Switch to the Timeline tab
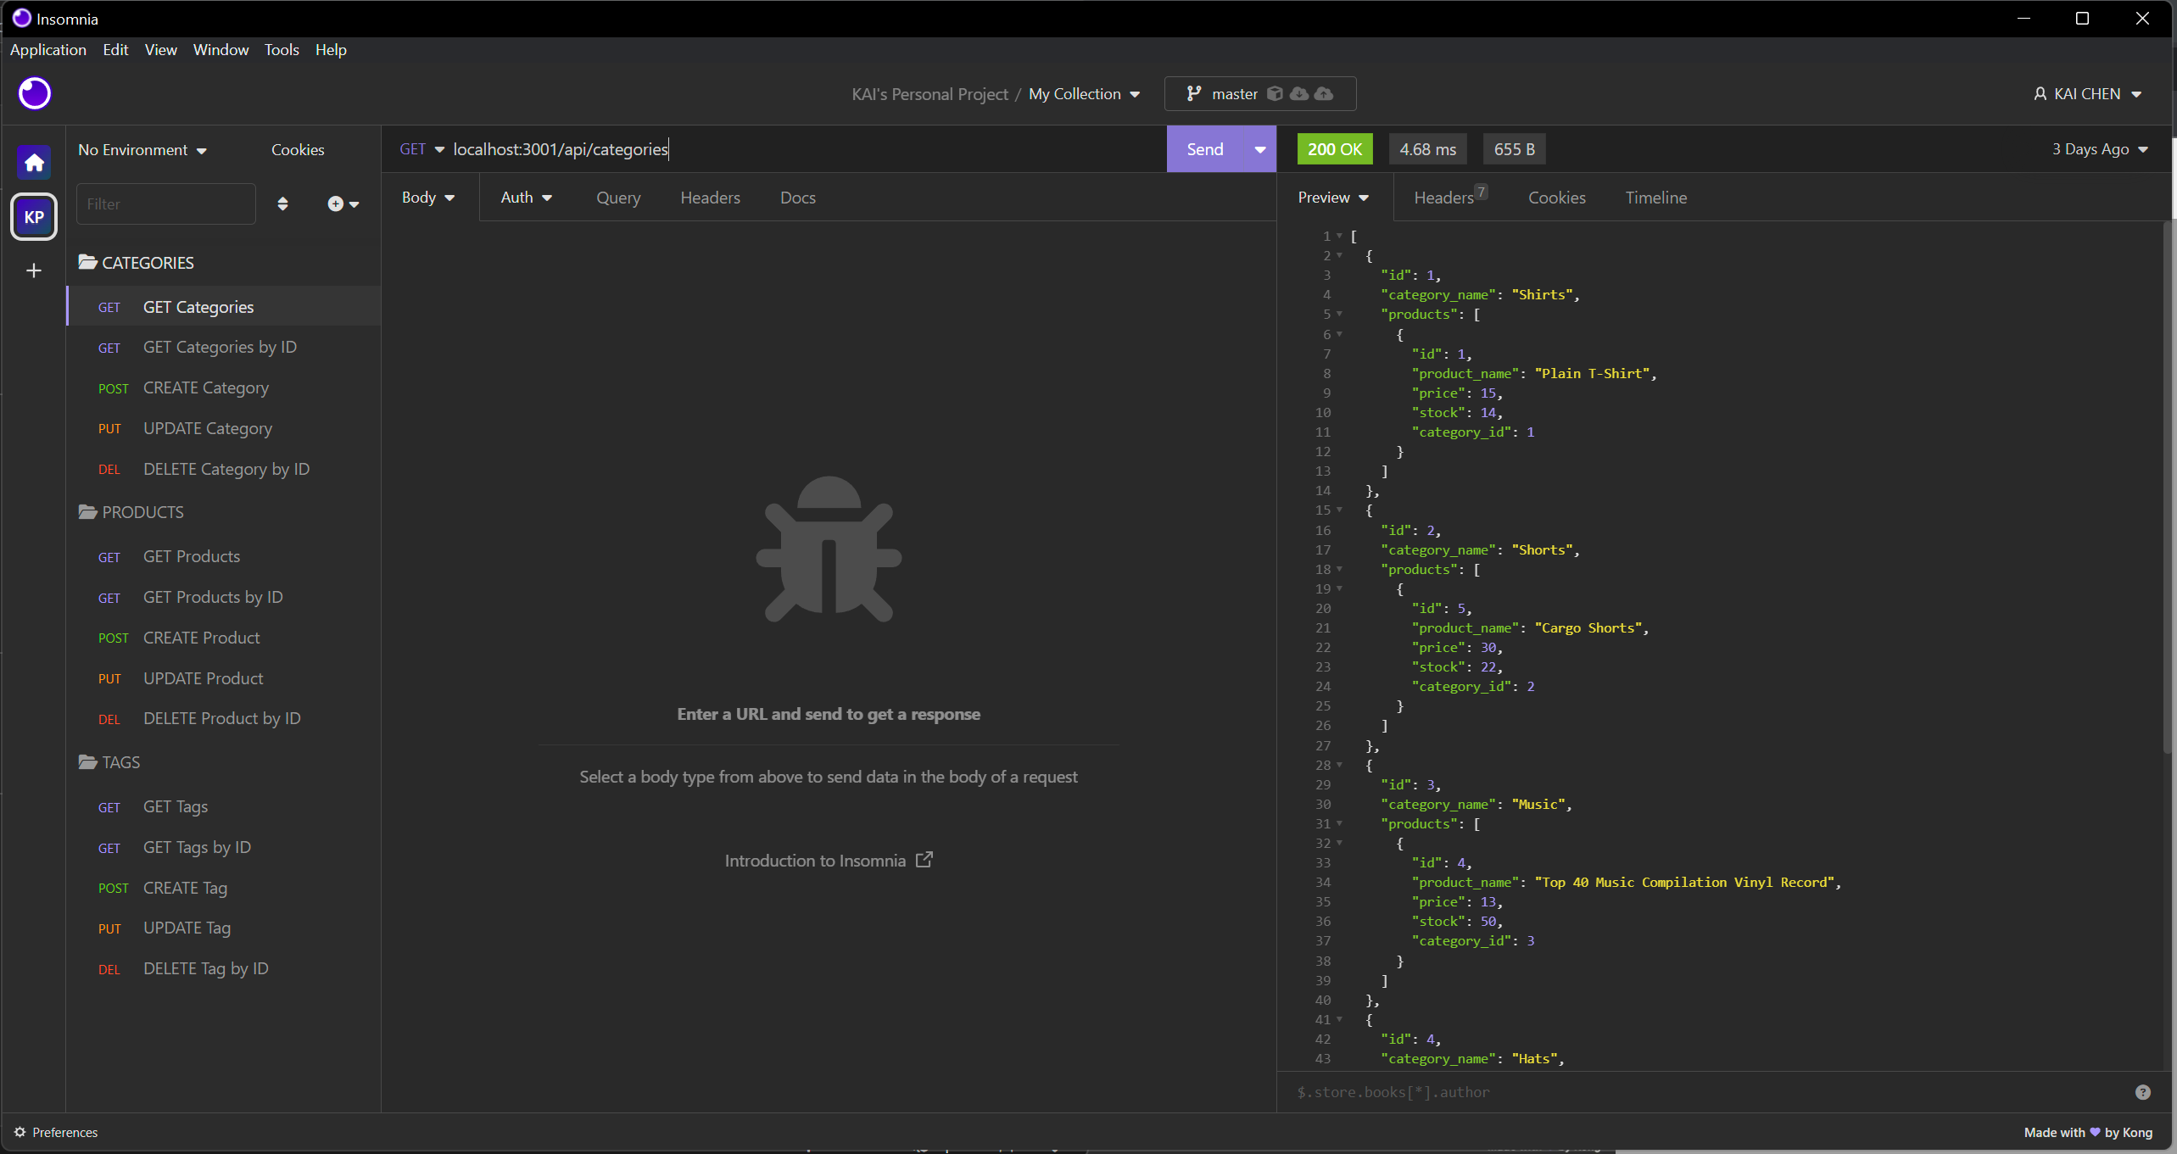This screenshot has height=1154, width=2177. click(x=1655, y=197)
